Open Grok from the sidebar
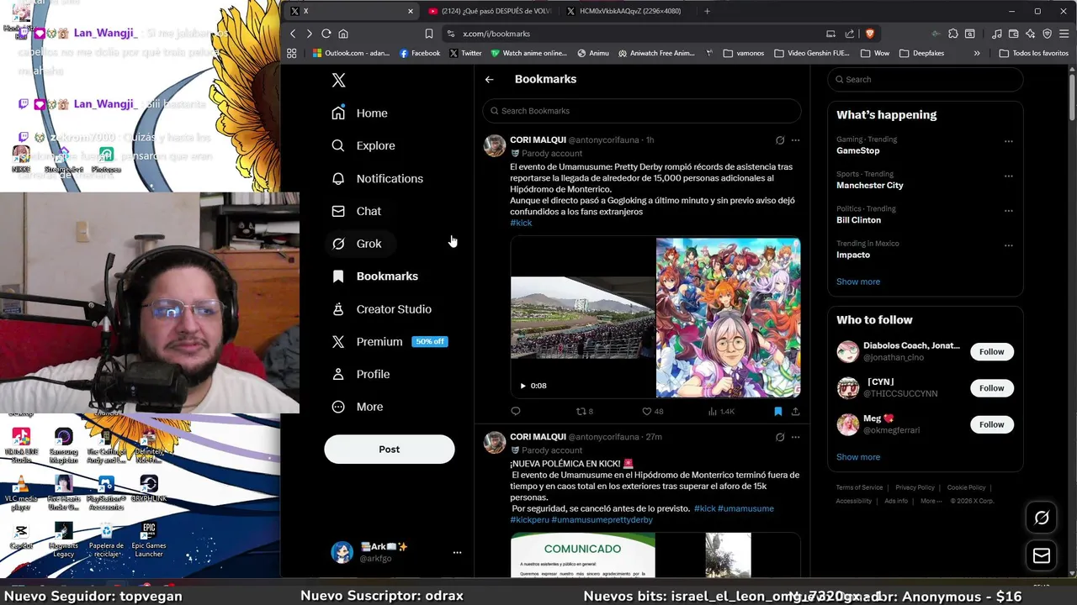 [358, 244]
